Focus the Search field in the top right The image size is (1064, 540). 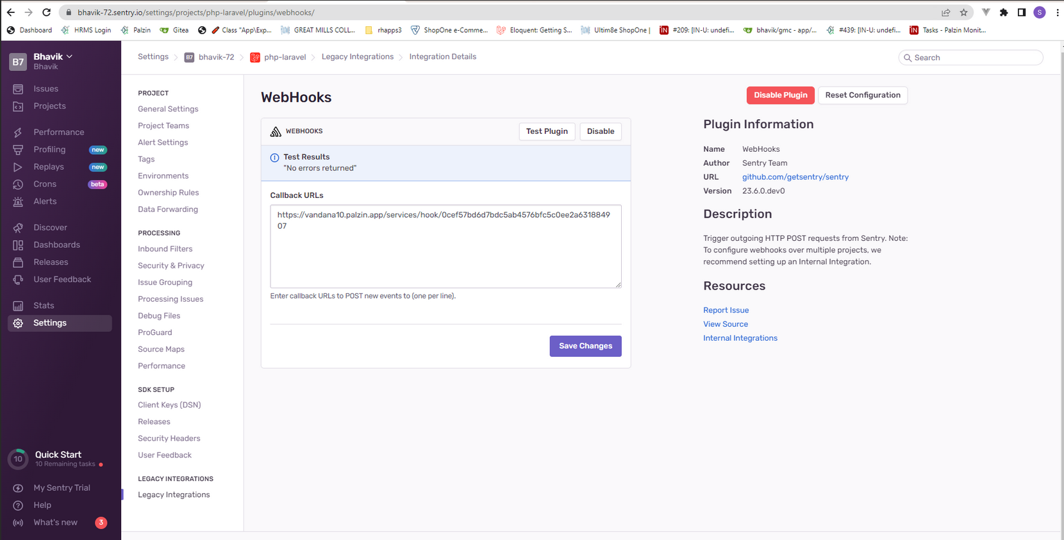tap(970, 58)
